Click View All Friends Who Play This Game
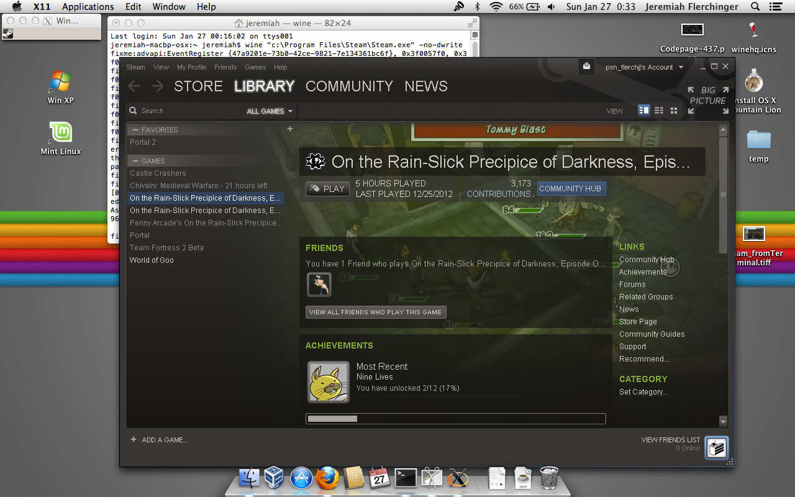Screen dimensions: 795x497 [376, 312]
